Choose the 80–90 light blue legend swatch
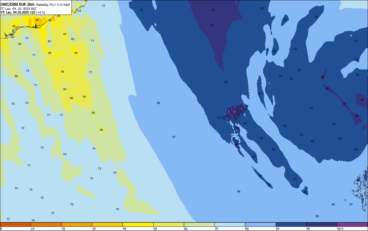Viewport: 368px width, 231px height. pos(260,224)
